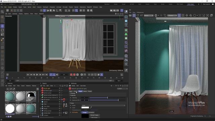Select the green curtain material thumbnail

coord(10,96)
